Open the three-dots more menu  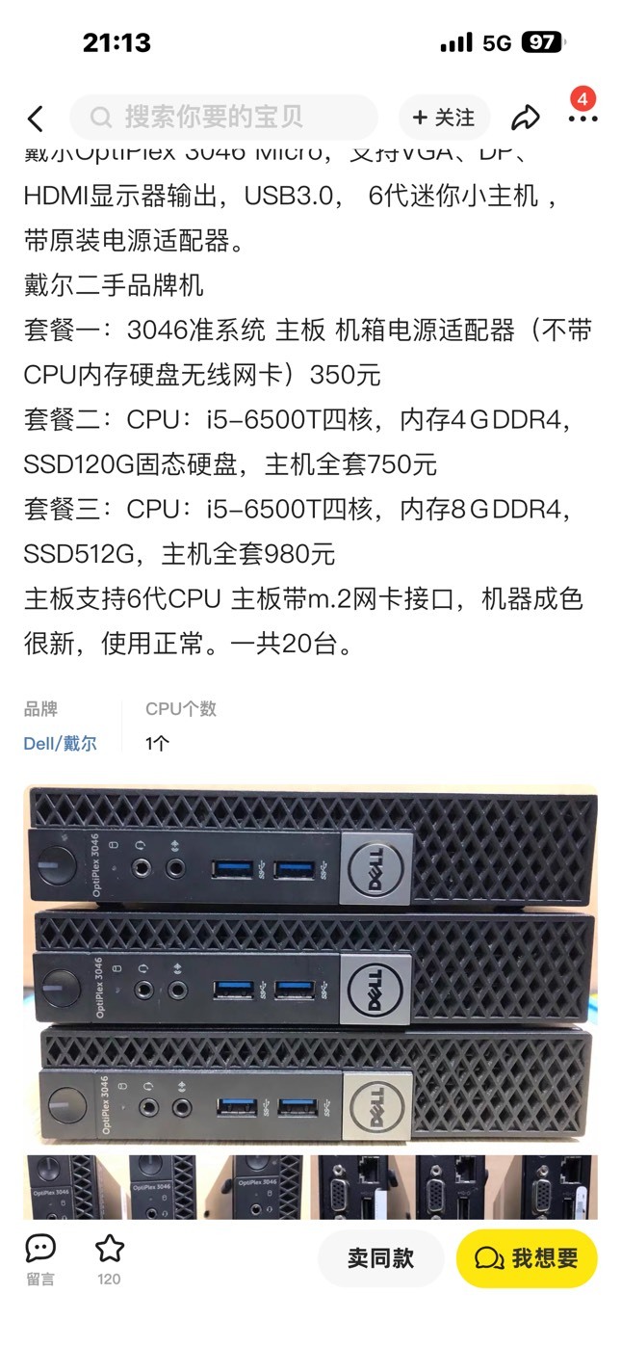582,119
